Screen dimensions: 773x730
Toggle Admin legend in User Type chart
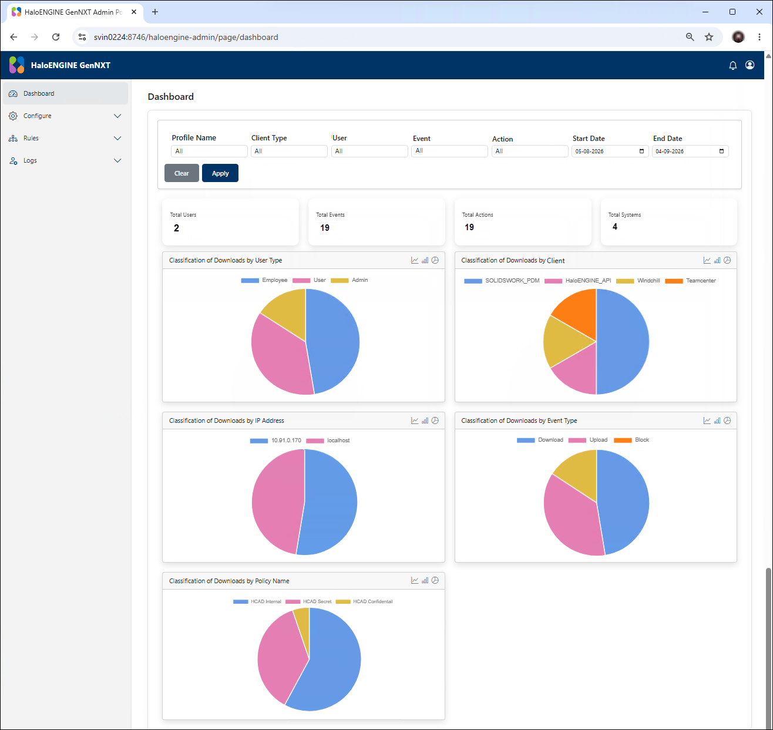click(349, 280)
